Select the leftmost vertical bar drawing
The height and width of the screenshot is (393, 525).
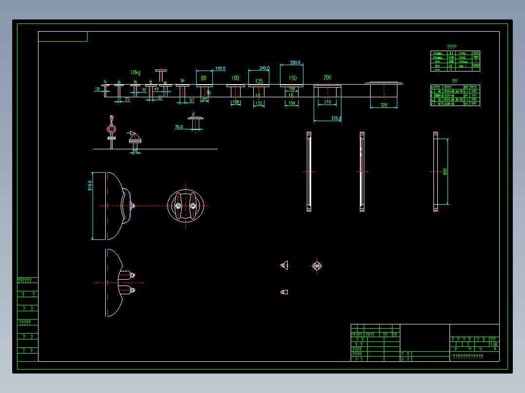(x=309, y=172)
